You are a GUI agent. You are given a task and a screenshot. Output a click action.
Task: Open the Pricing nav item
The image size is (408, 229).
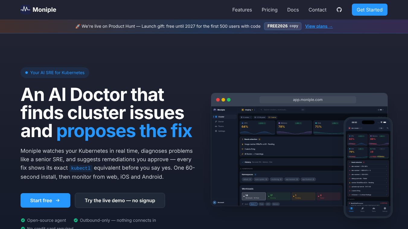269,10
